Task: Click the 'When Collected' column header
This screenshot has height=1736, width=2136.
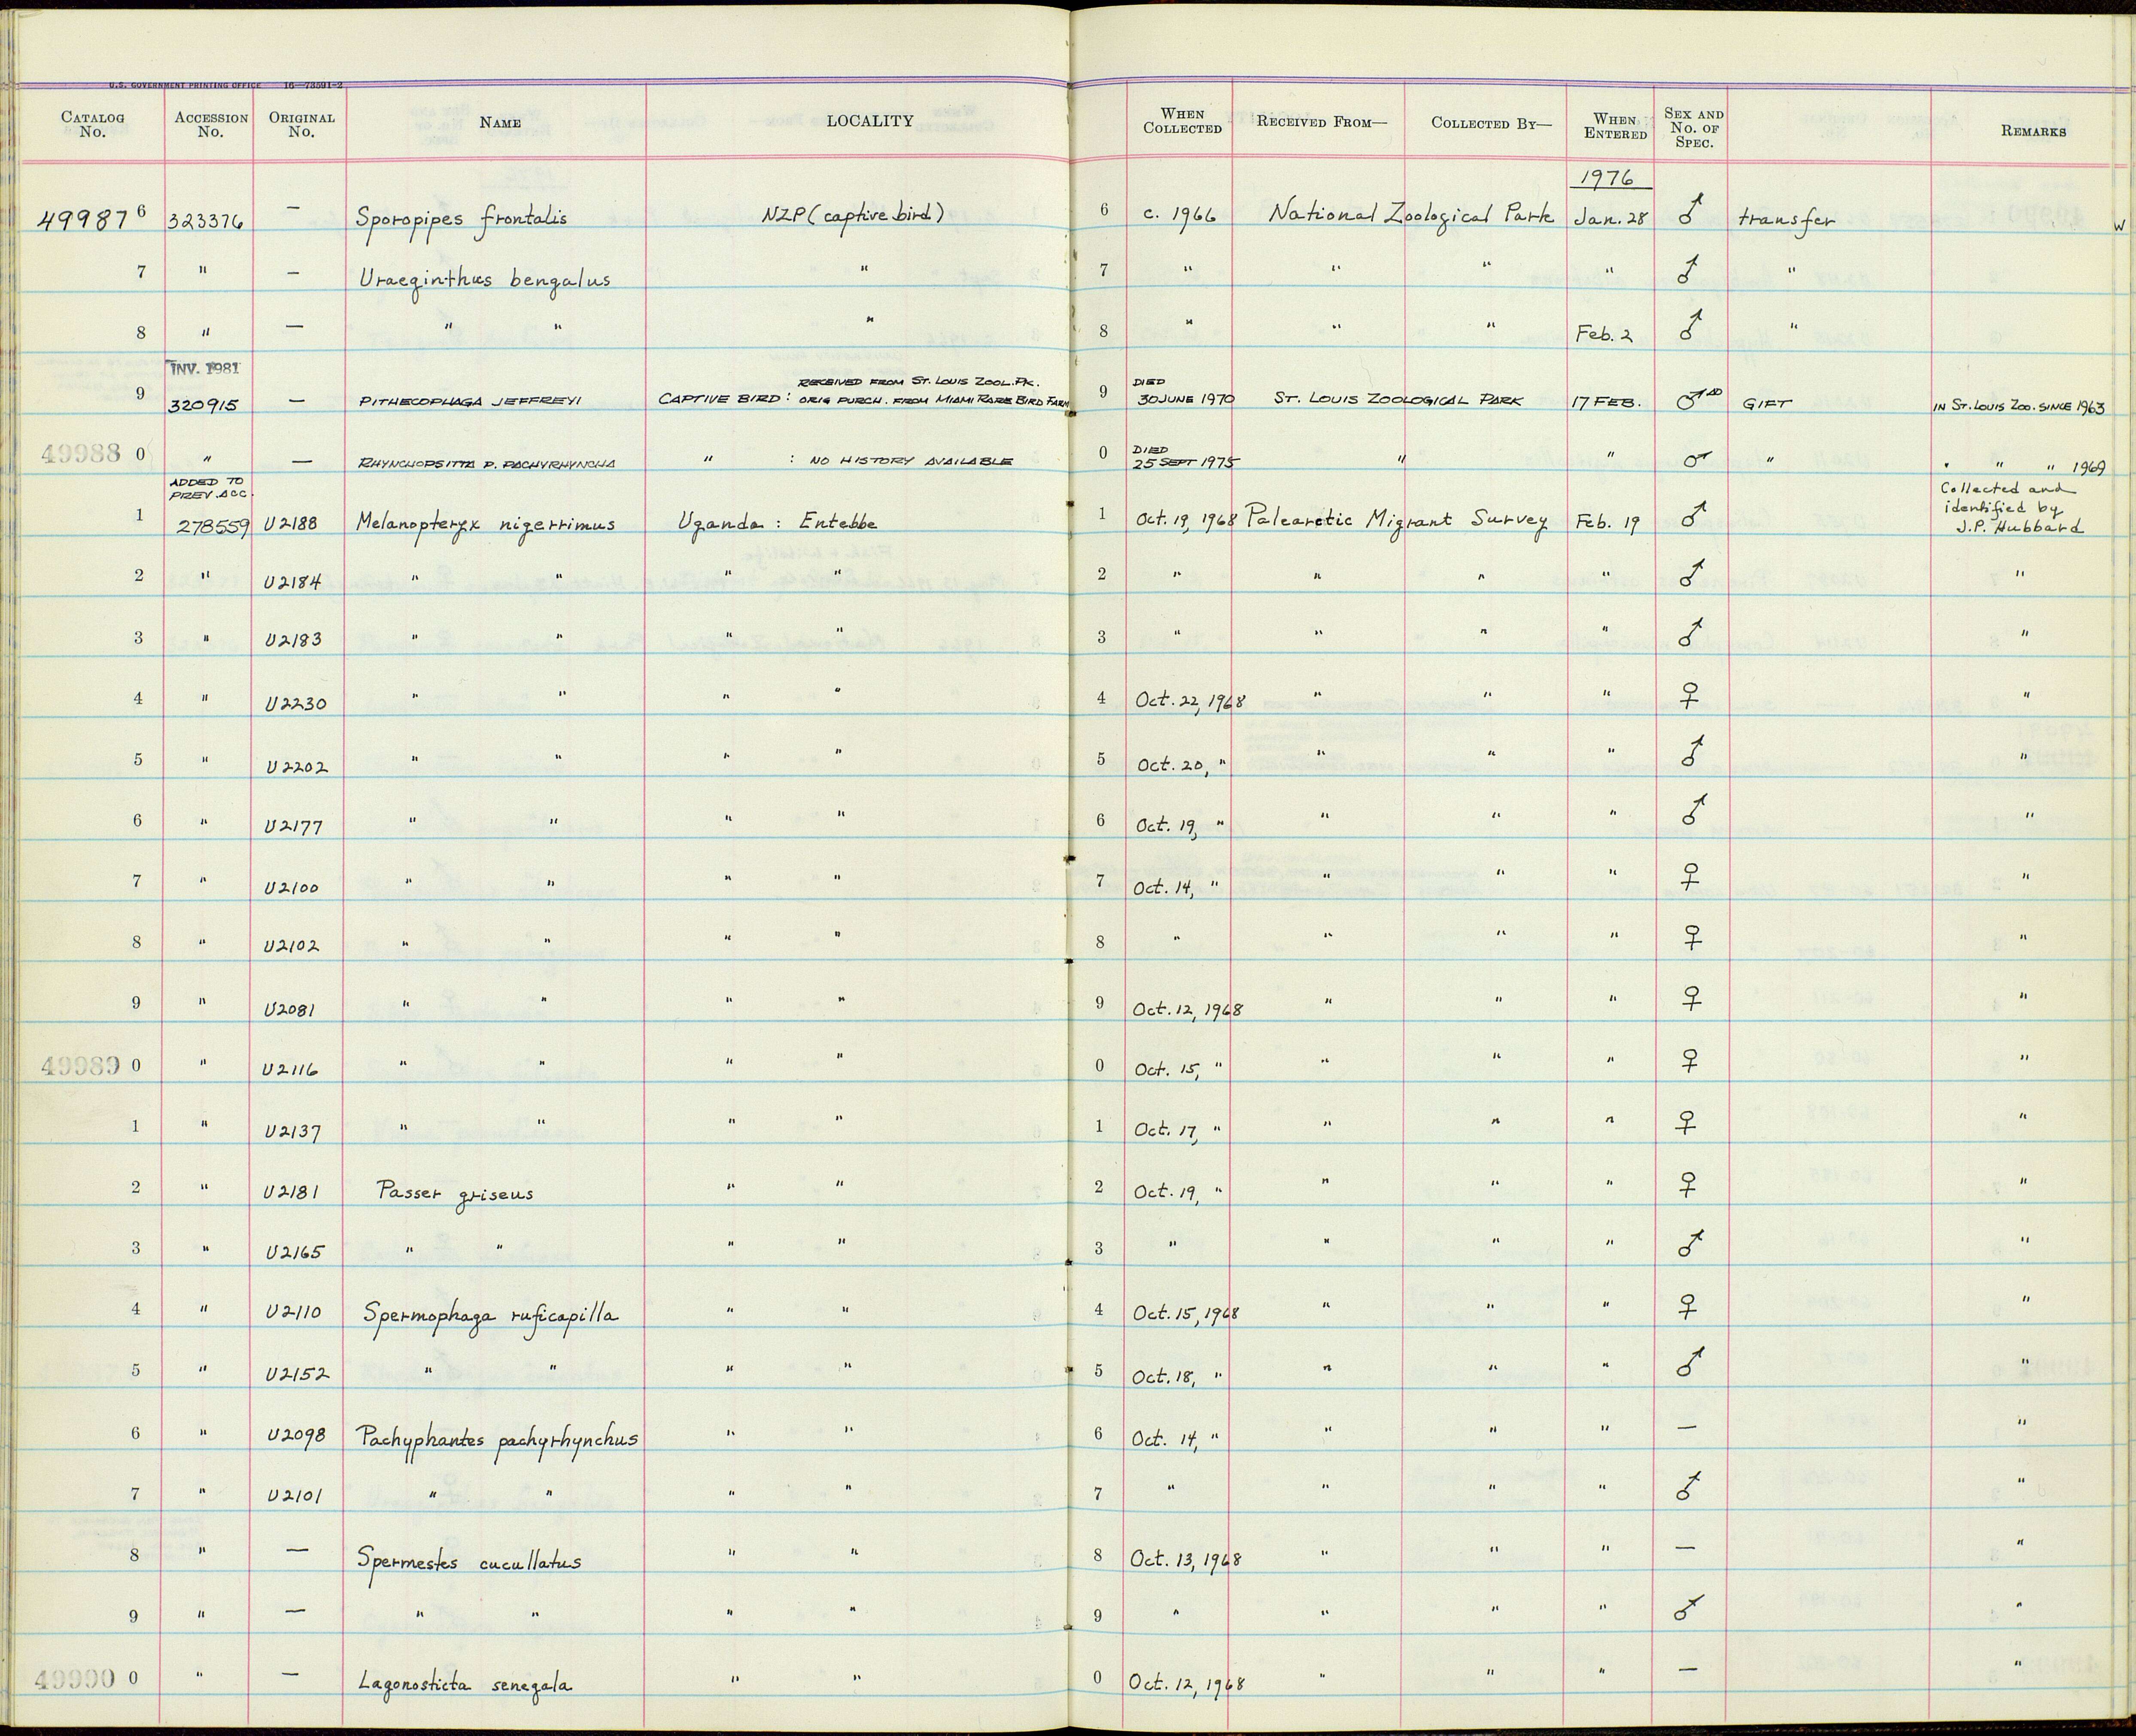Action: click(1182, 121)
